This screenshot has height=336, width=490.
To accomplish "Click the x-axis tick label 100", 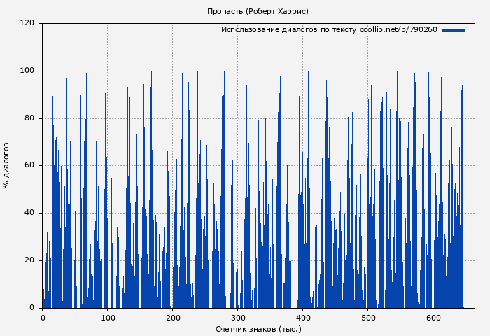I will point(108,318).
